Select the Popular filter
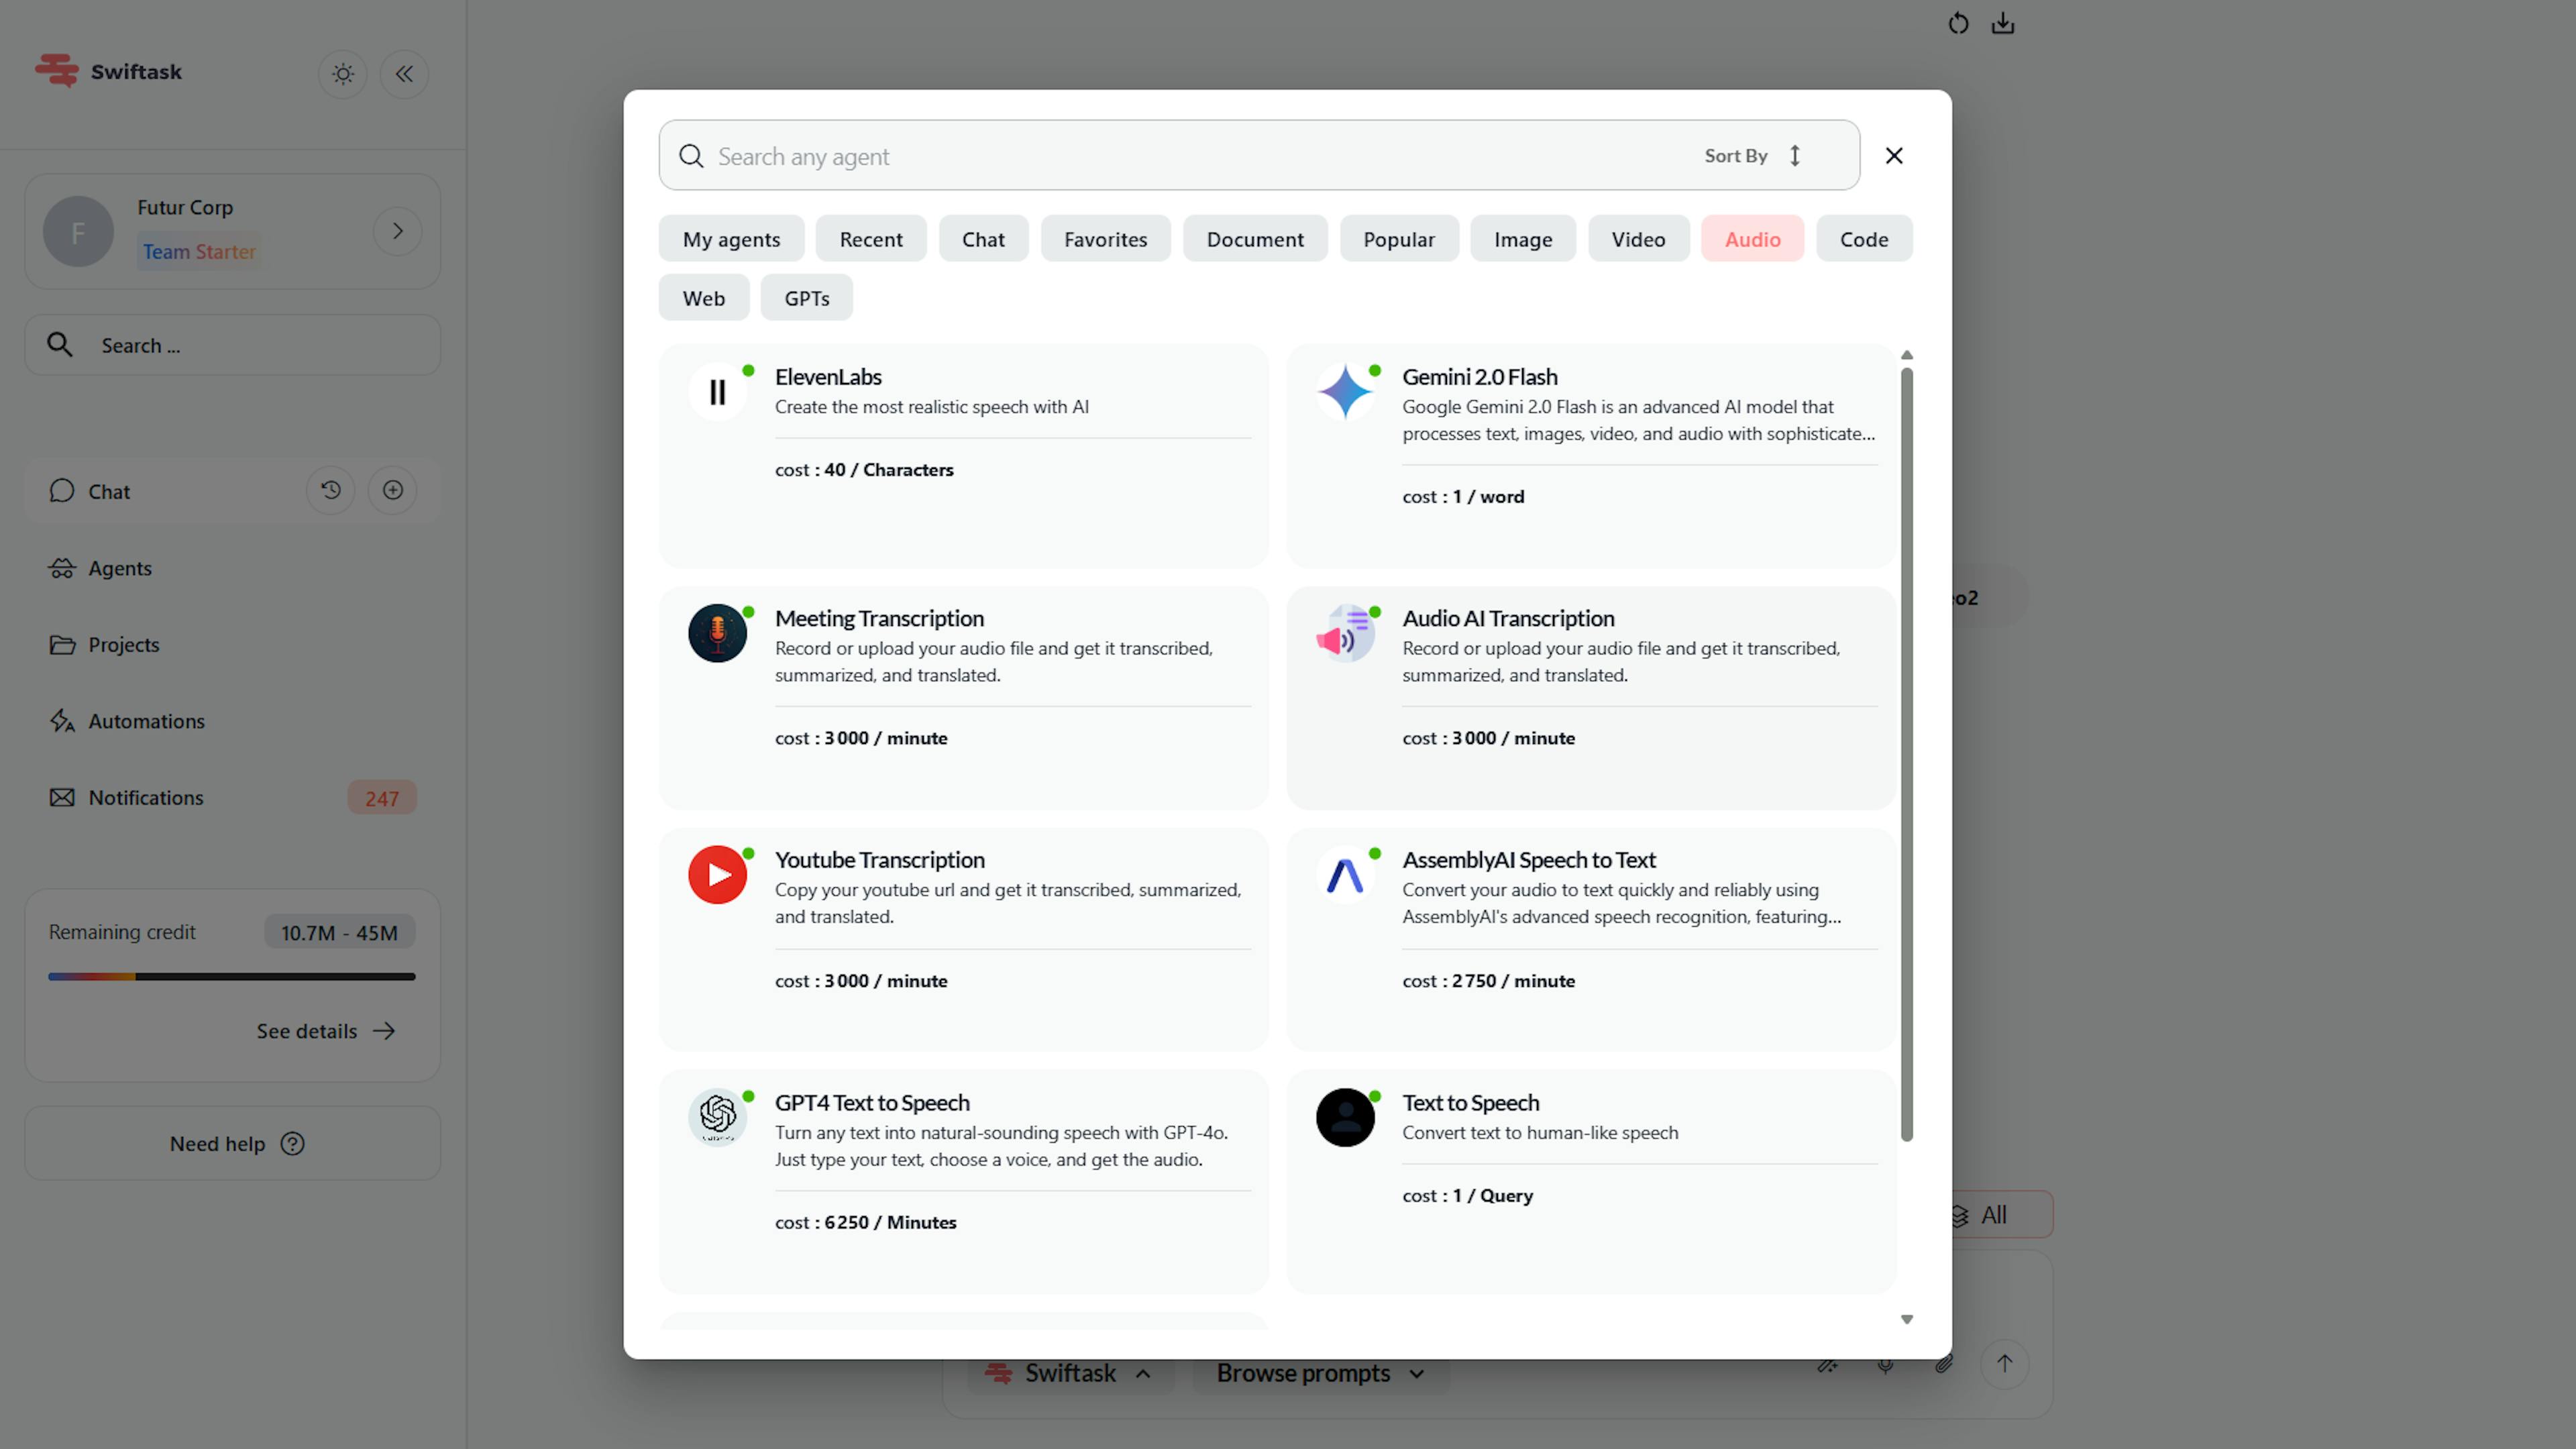 point(1399,239)
